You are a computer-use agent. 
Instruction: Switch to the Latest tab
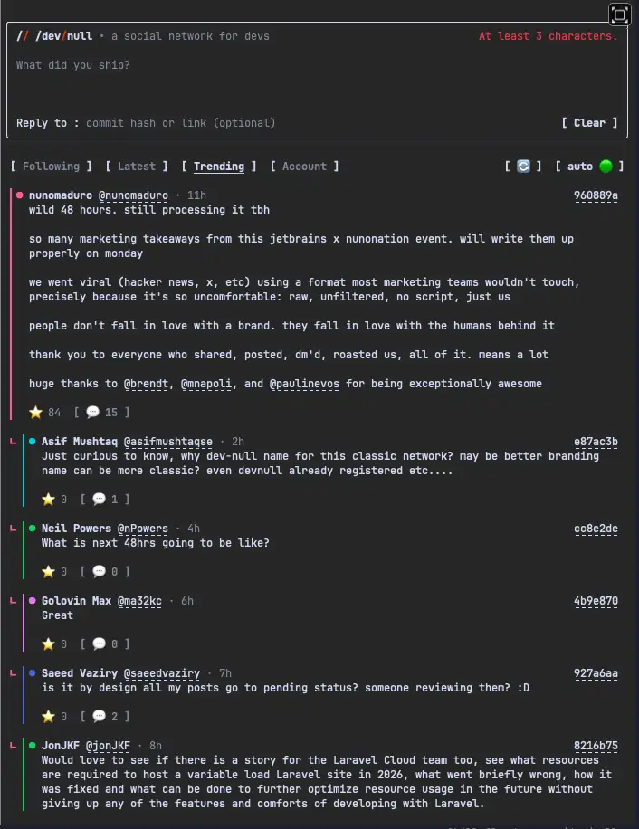pyautogui.click(x=137, y=166)
